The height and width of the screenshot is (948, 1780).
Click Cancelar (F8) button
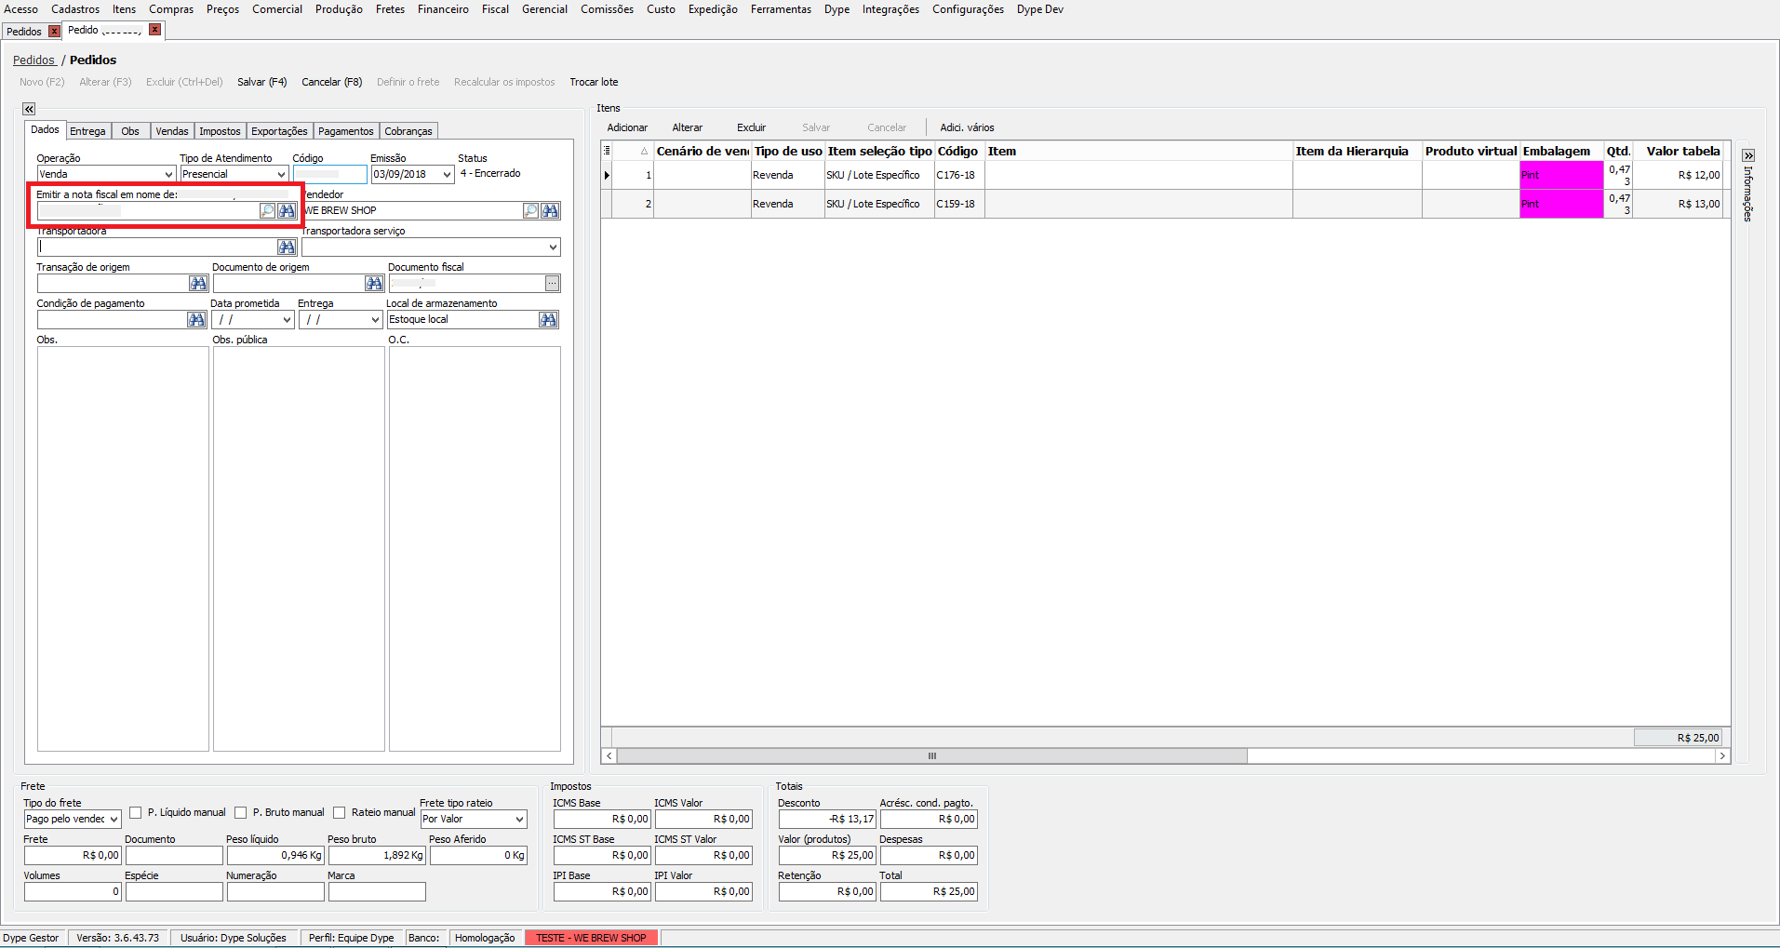(332, 82)
